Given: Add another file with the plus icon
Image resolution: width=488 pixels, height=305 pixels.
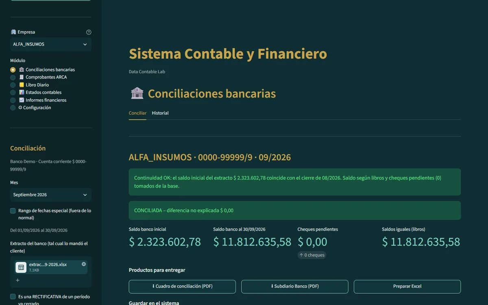Looking at the screenshot, I should click(x=17, y=280).
